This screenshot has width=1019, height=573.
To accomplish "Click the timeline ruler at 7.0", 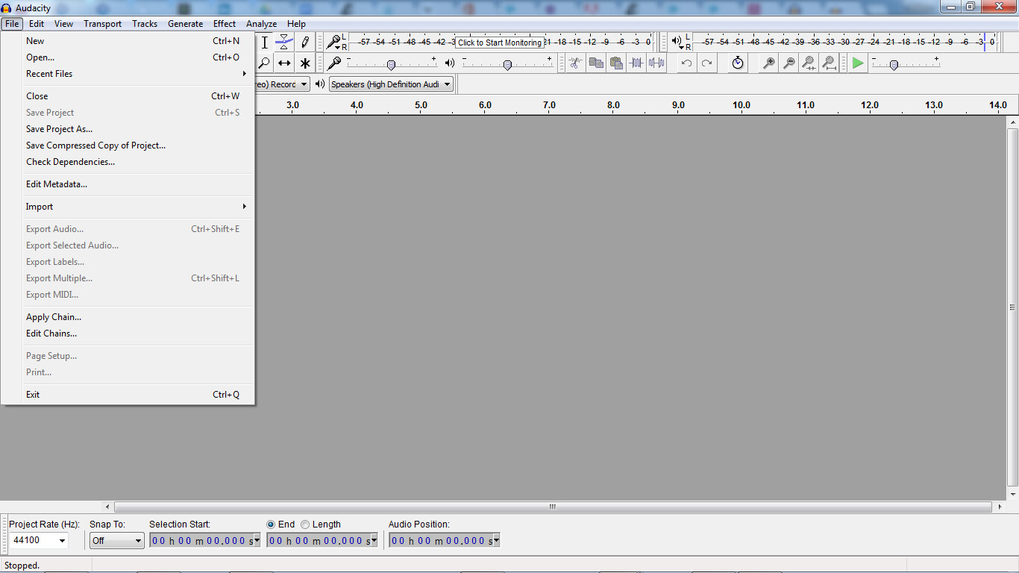I will tap(549, 105).
